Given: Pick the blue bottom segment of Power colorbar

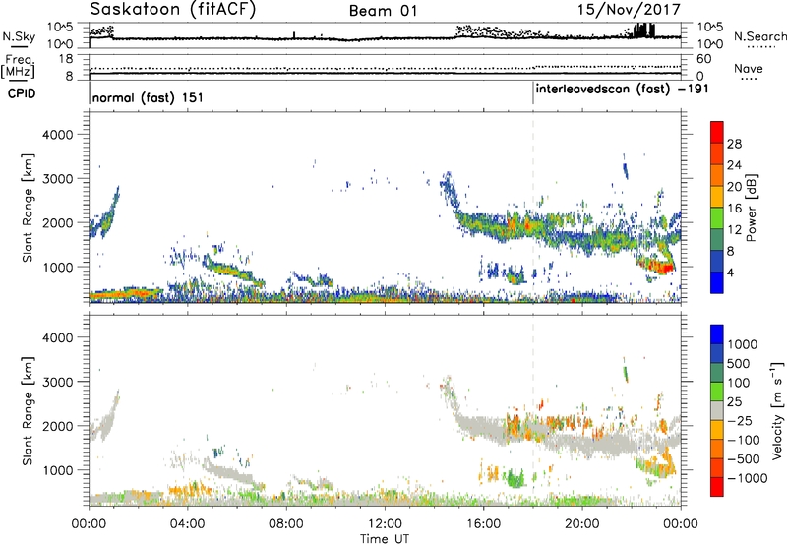Looking at the screenshot, I should [717, 282].
